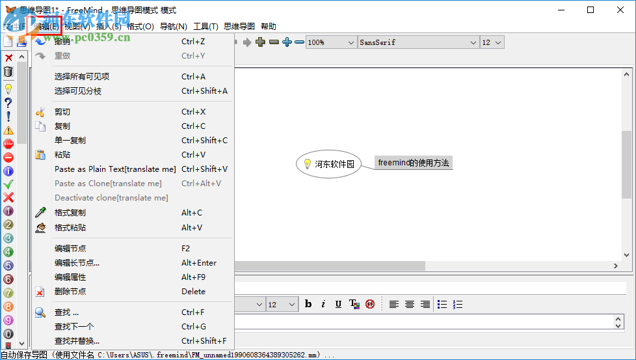Open the text color tool in note editor

point(354,304)
